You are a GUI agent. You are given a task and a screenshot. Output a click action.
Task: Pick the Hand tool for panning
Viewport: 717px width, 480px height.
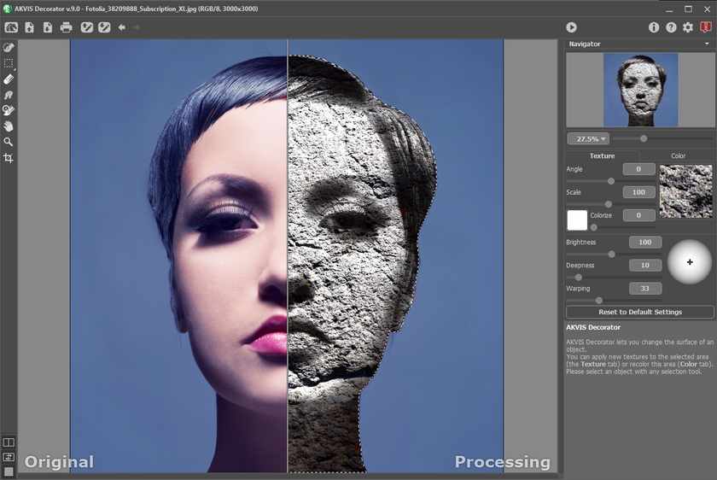coord(9,126)
